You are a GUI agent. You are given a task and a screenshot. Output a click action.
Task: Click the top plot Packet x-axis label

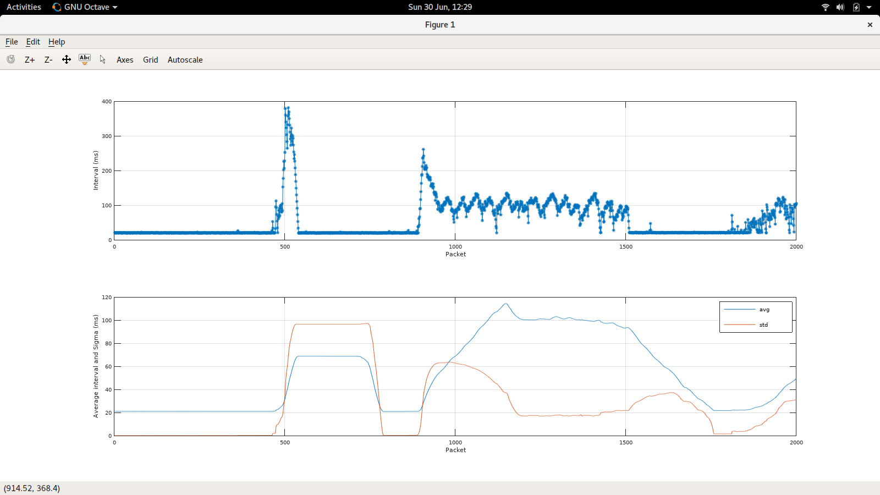(x=455, y=254)
